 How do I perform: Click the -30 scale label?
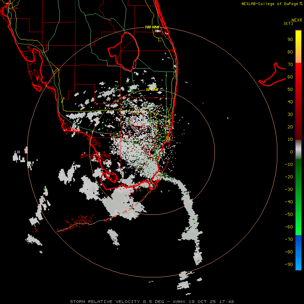pyautogui.click(x=289, y=189)
